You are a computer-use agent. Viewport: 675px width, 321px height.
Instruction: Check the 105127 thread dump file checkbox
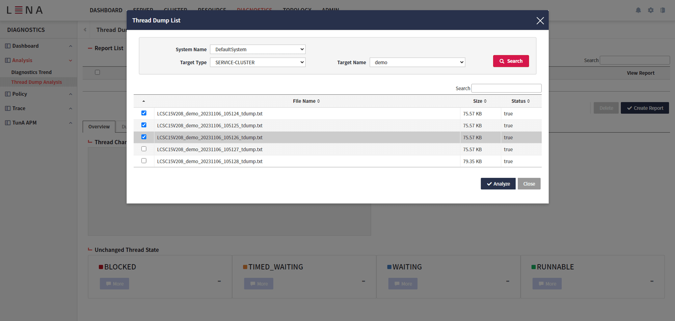point(144,149)
